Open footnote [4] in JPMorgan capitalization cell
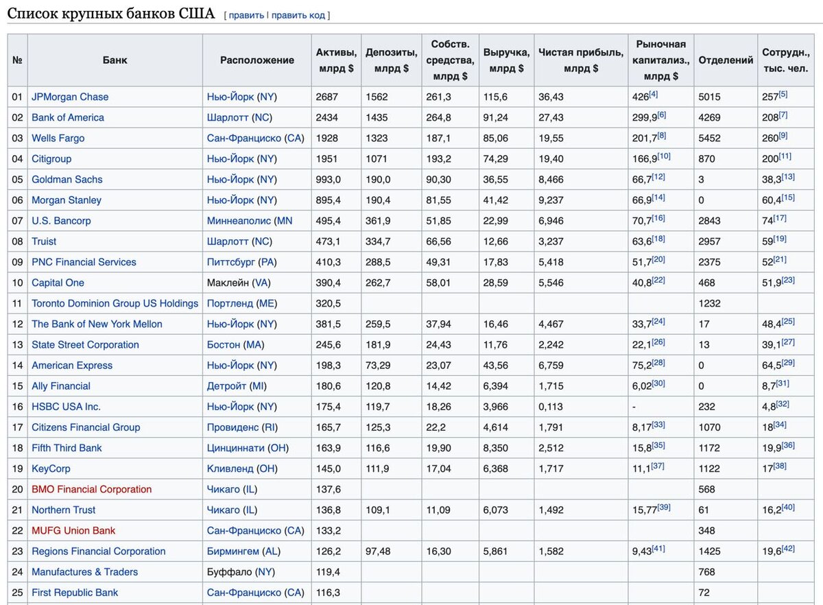This screenshot has width=823, height=605. point(654,94)
